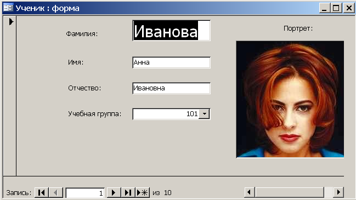The height and width of the screenshot is (200, 356).
Task: Click the Отчество field containing Ивановна
Action: [171, 88]
